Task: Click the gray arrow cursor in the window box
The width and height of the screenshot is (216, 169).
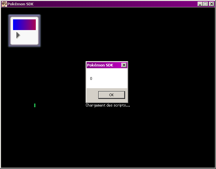Action: point(18,35)
